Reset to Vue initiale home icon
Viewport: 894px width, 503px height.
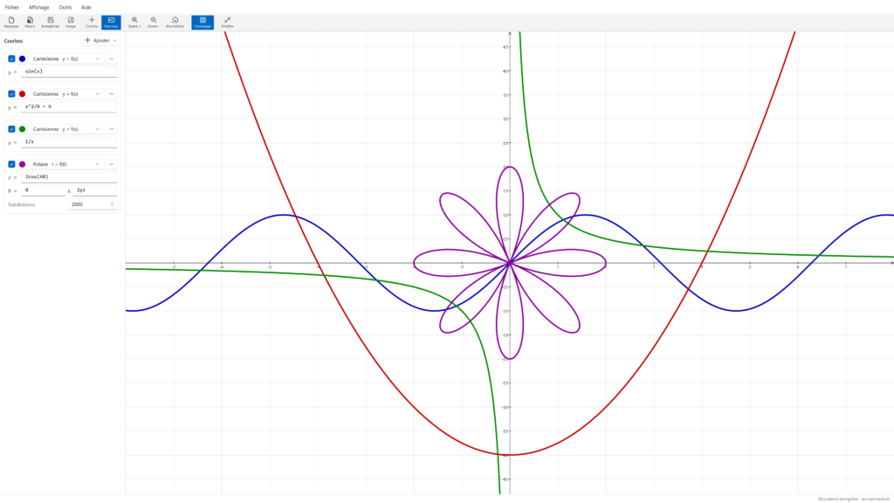point(175,22)
